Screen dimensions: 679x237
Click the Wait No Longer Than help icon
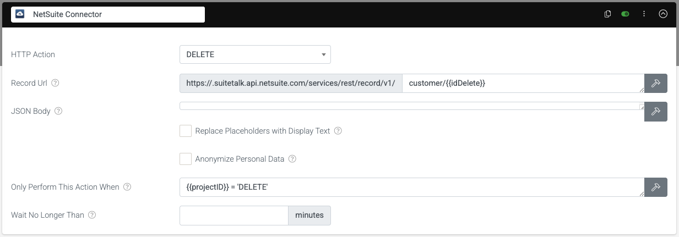(x=92, y=215)
